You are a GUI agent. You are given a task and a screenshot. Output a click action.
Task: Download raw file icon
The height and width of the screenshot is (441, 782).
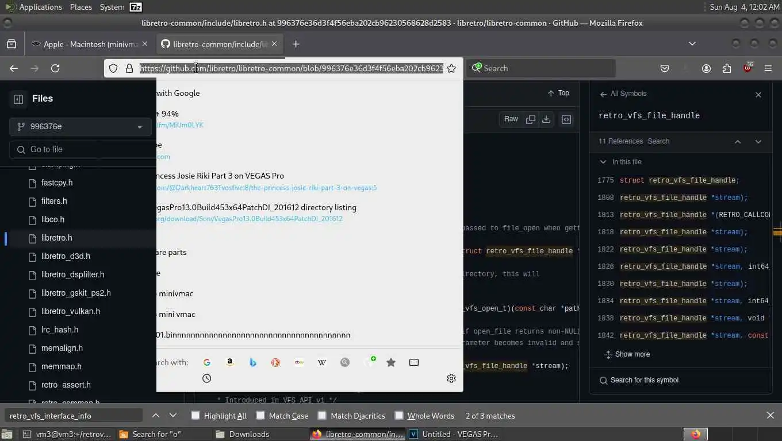[x=546, y=119]
